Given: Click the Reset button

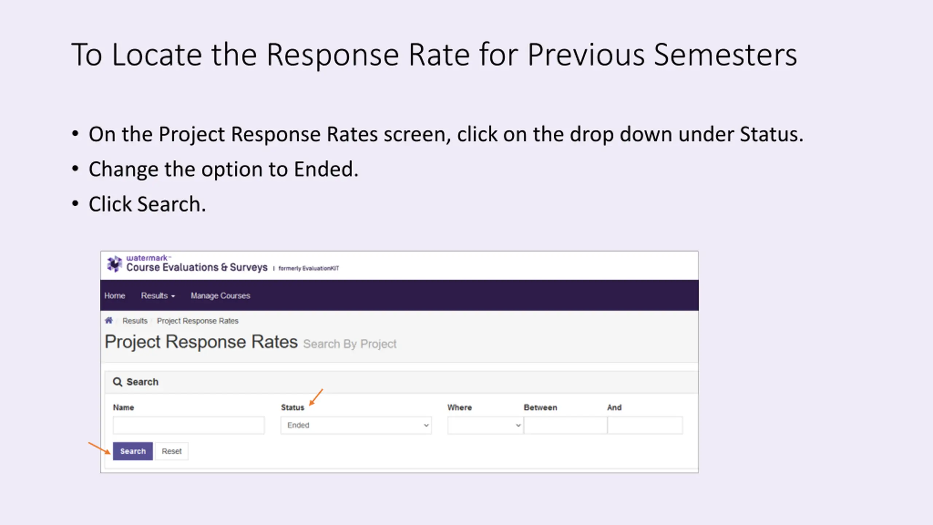Looking at the screenshot, I should click(172, 451).
